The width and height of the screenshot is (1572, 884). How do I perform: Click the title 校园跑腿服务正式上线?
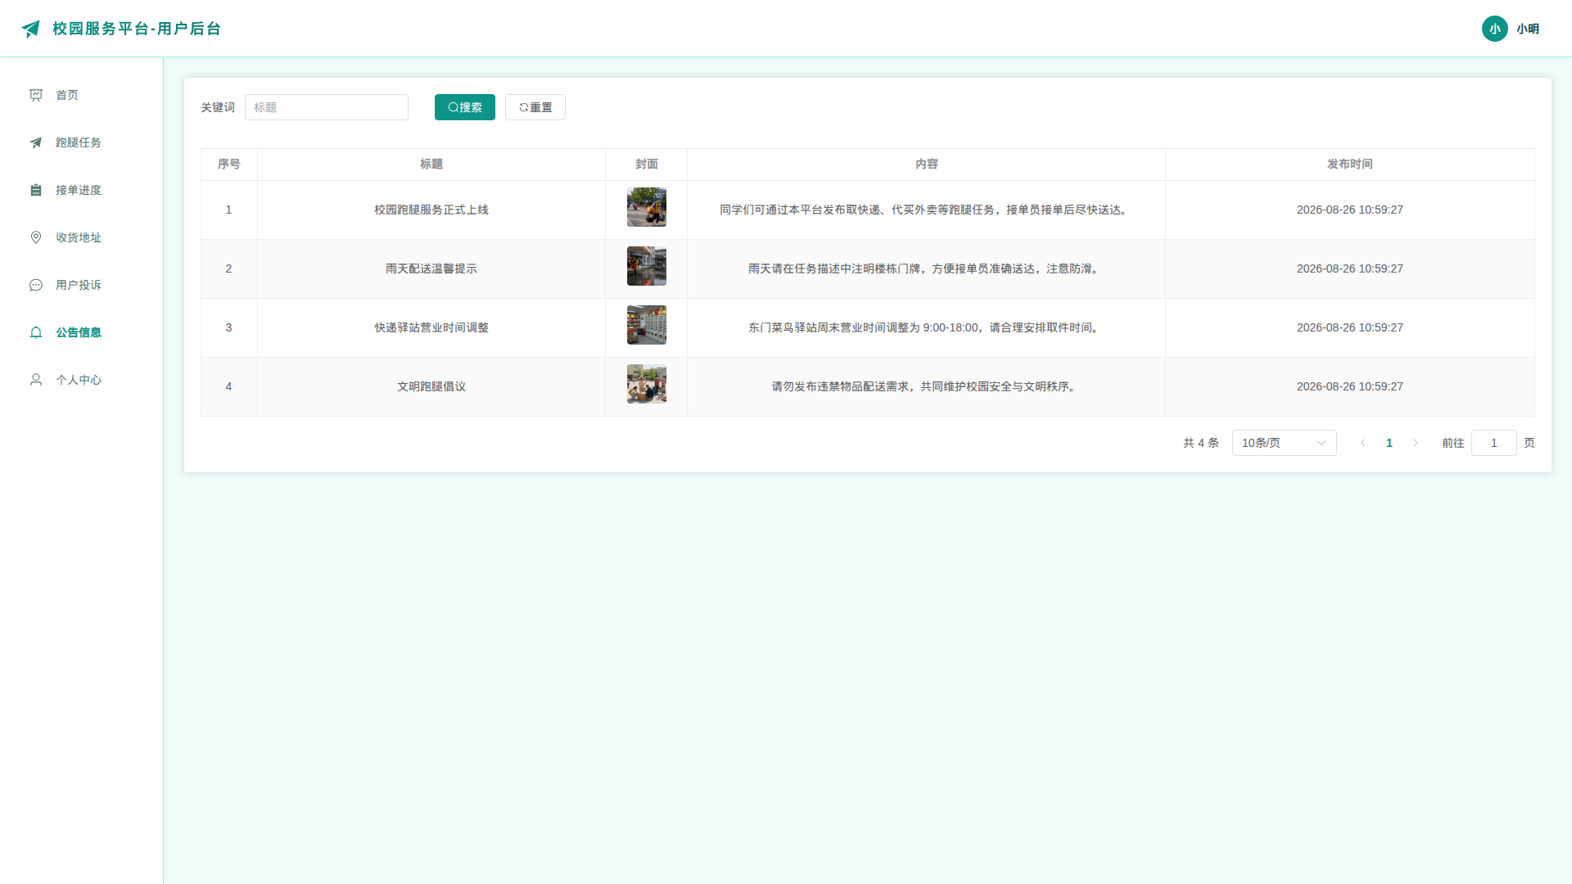(x=431, y=210)
